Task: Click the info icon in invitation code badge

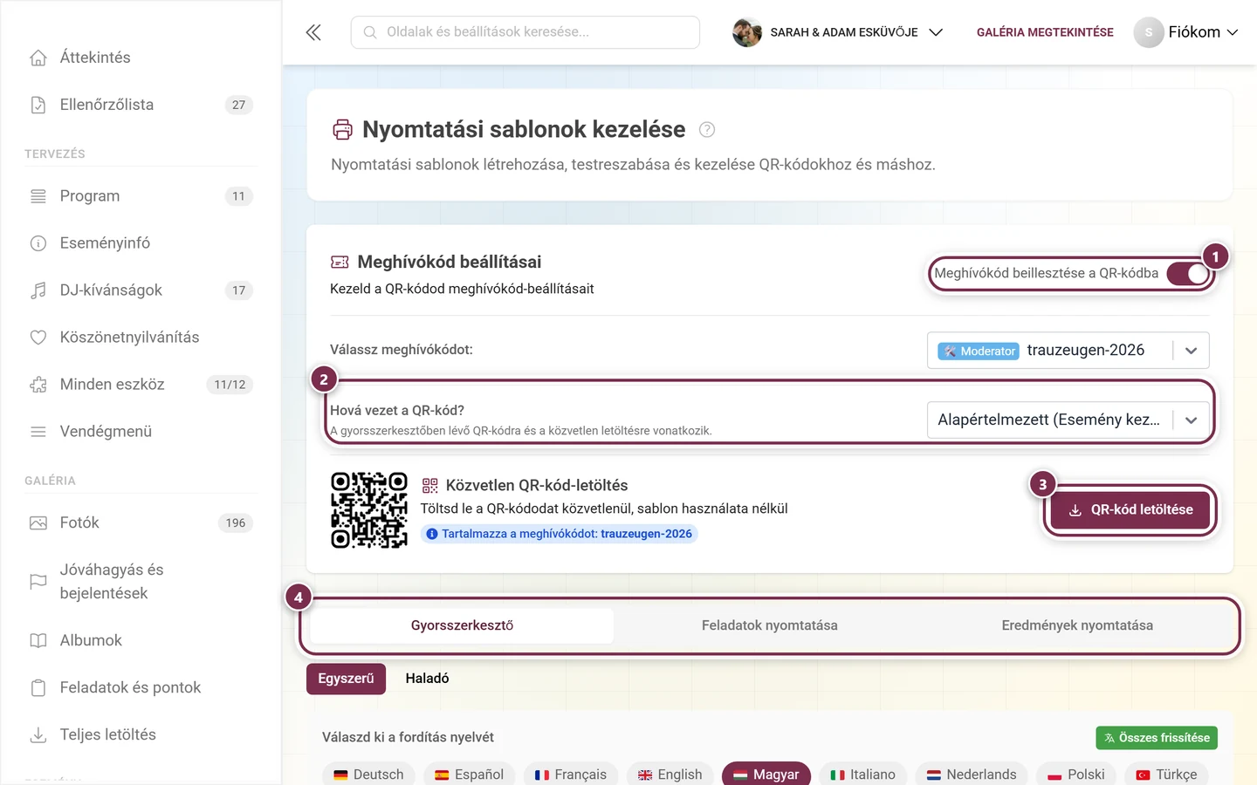Action: (431, 534)
